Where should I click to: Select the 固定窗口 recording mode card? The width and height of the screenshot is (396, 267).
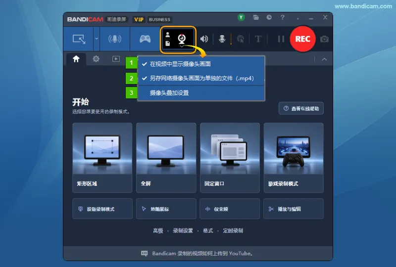tap(230, 158)
